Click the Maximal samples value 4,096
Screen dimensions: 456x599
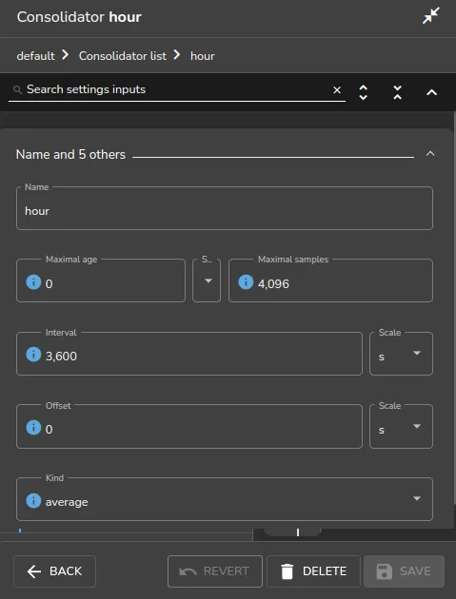click(273, 284)
